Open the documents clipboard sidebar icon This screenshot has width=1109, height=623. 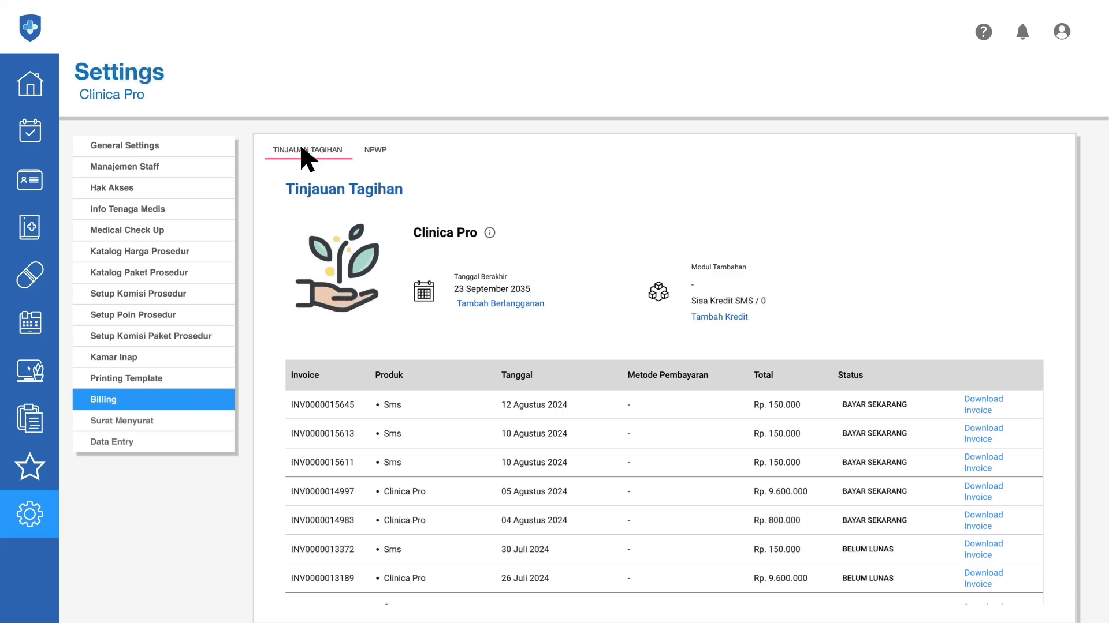click(29, 418)
